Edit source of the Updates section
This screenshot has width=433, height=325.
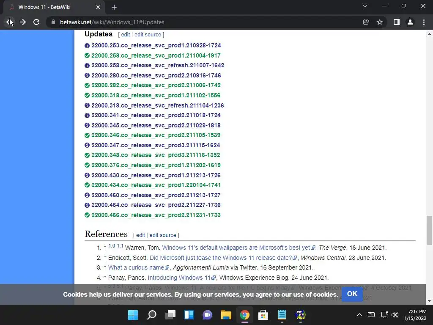[148, 35]
